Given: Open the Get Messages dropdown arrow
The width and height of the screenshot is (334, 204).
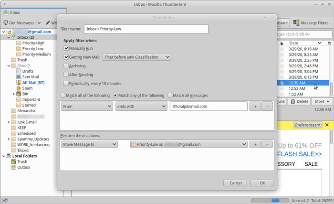Looking at the screenshot, I should pyautogui.click(x=39, y=23).
